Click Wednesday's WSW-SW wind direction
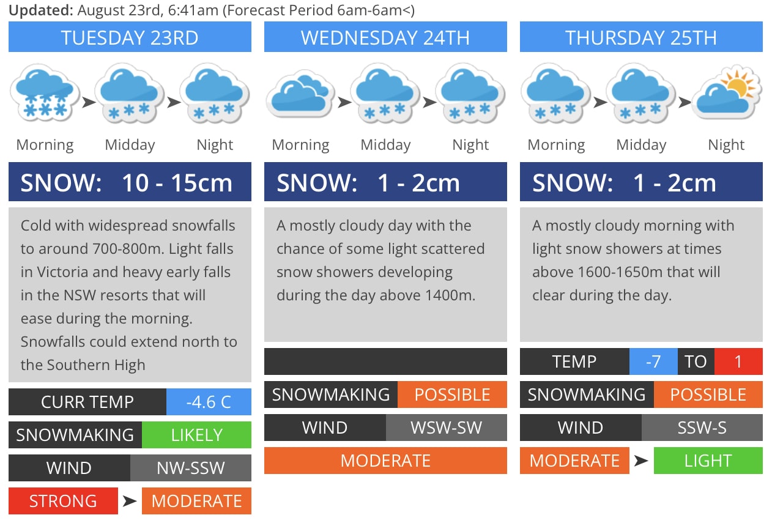Image resolution: width=783 pixels, height=526 pixels. pyautogui.click(x=446, y=428)
